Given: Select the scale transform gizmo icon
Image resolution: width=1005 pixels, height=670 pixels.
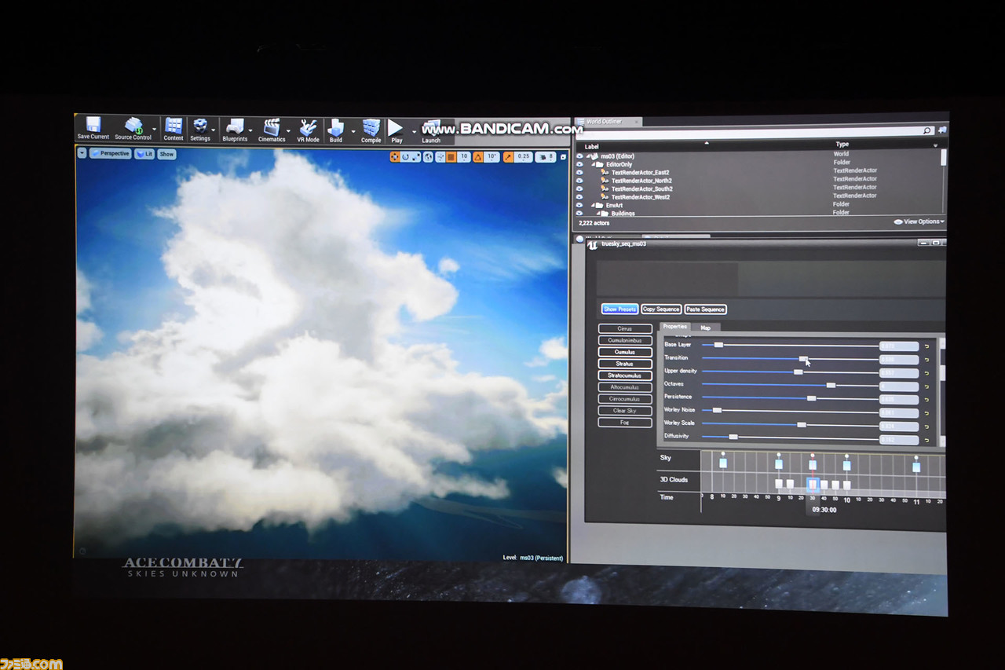Looking at the screenshot, I should tap(416, 157).
